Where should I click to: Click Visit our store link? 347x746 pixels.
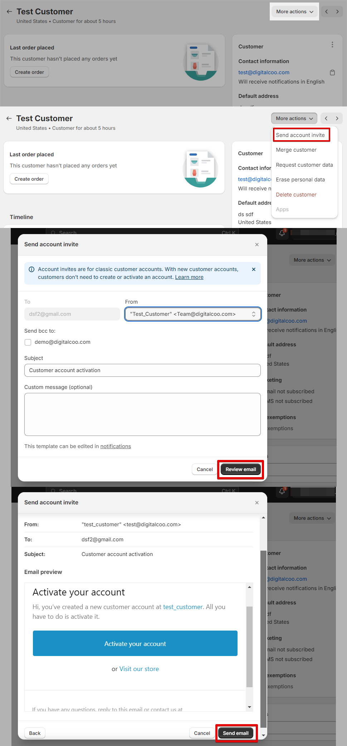[139, 669]
